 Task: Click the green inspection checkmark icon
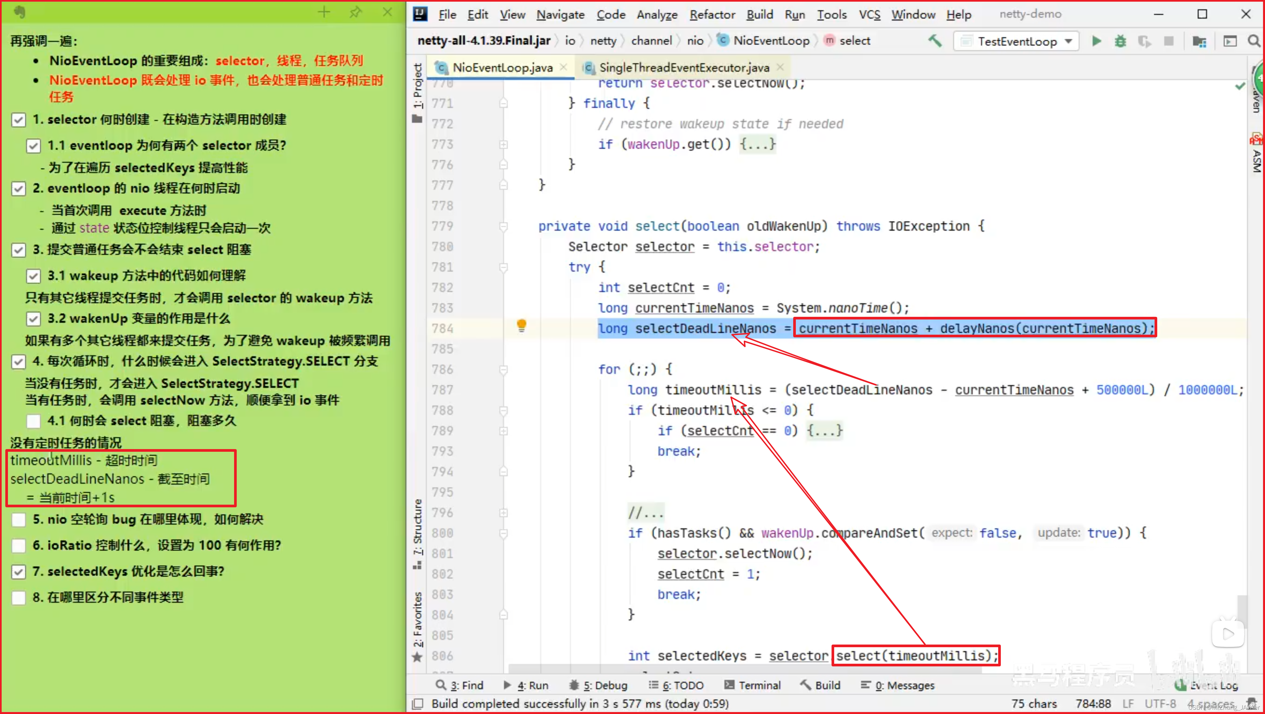(1240, 86)
